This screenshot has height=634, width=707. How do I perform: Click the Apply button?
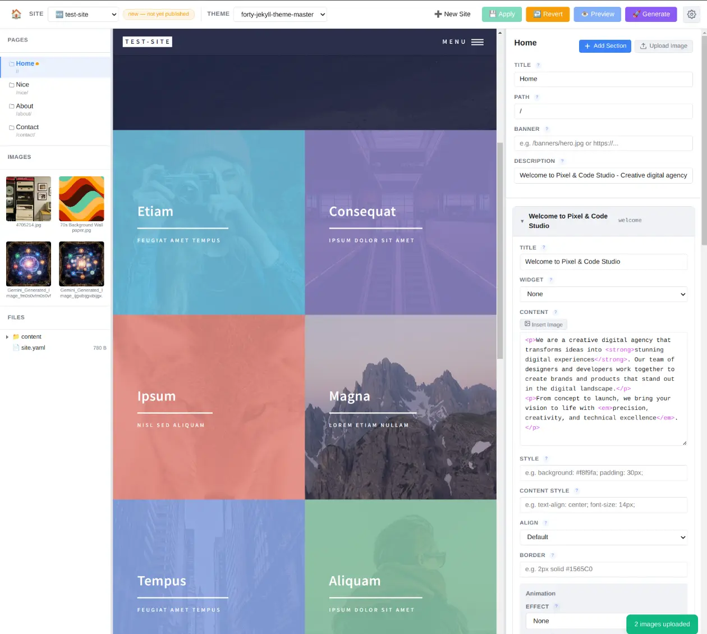pos(501,14)
